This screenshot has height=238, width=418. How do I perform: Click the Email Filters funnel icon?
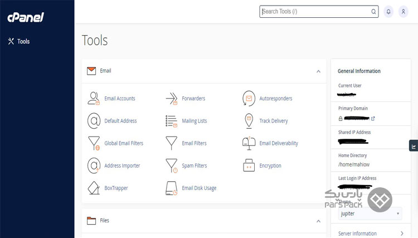coord(172,143)
